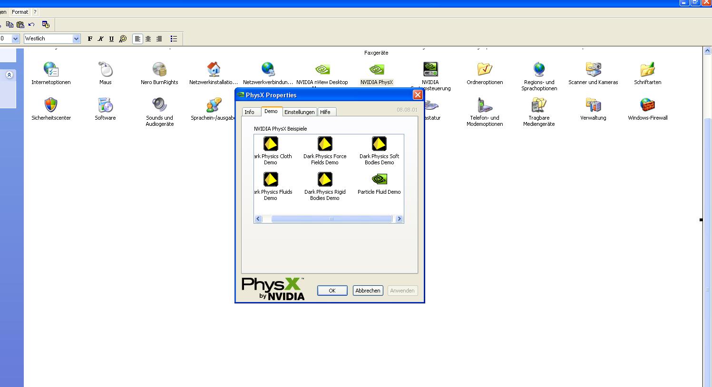
Task: Click the Copy icon in the toolbar
Action: (x=10, y=24)
